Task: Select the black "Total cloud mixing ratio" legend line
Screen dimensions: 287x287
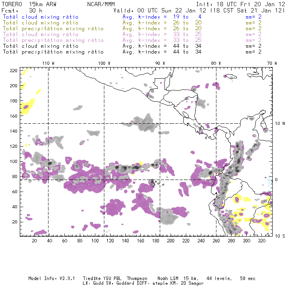Action: pyautogui.click(x=41, y=46)
